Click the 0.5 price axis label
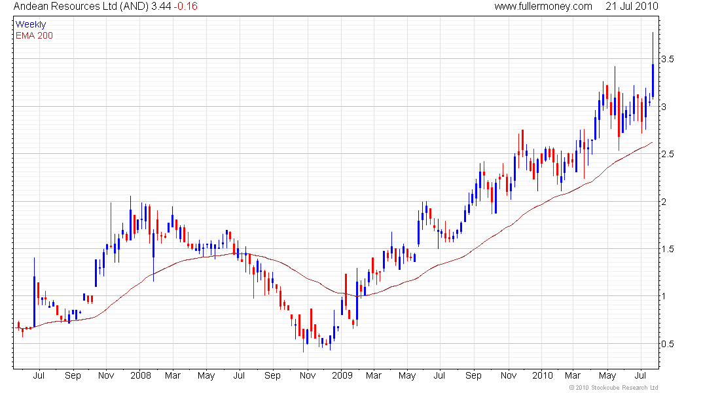Viewport: 720px width, 393px height. pyautogui.click(x=667, y=345)
